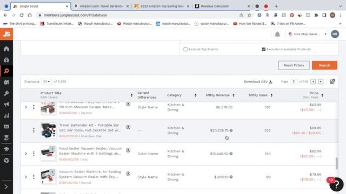346x194 pixels.
Task: Sort by Category column arrows
Action: pyautogui.click(x=196, y=95)
